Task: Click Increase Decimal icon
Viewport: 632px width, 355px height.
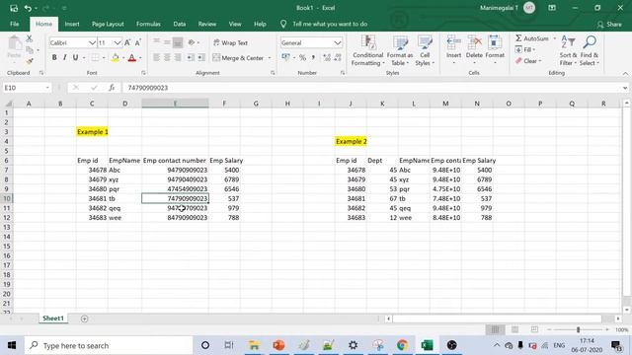Action: [327, 57]
